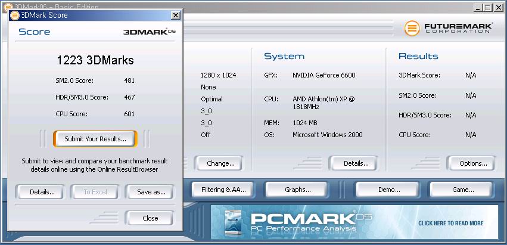The height and width of the screenshot is (245, 507).
Task: Close the Score dialog via Close button
Action: [150, 218]
